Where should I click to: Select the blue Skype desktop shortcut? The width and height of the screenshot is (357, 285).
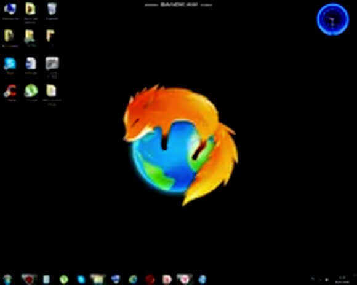pos(10,64)
